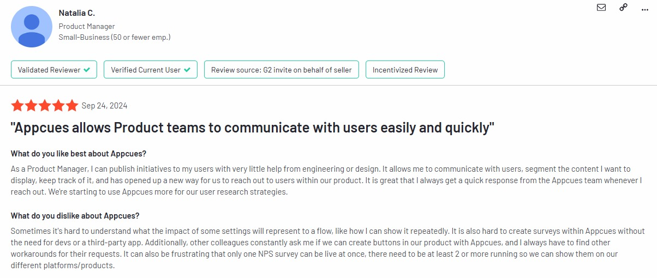Click the Validated Reviewer green checkmark

coord(87,70)
